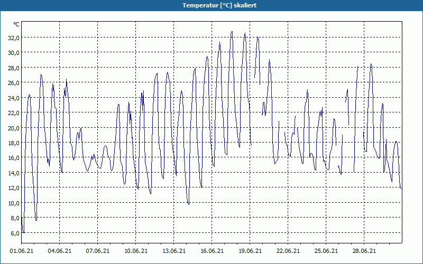Click the 30,0 axis value
Viewport: 423px width, 264px height.
point(14,53)
